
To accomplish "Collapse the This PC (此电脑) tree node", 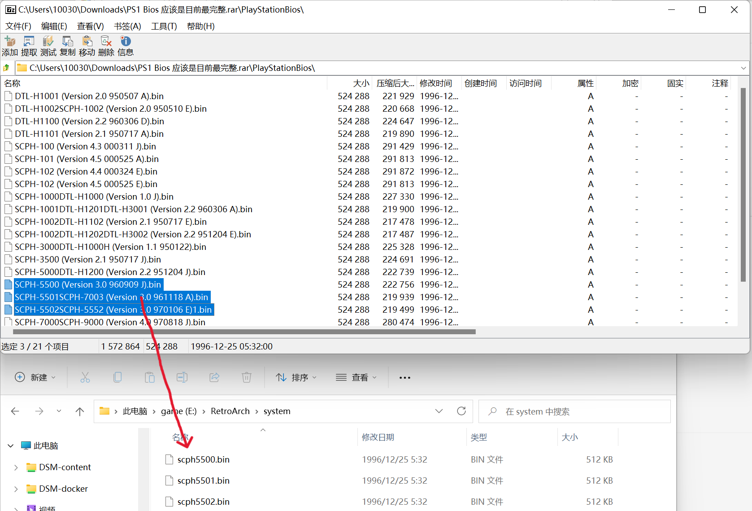I will point(11,446).
